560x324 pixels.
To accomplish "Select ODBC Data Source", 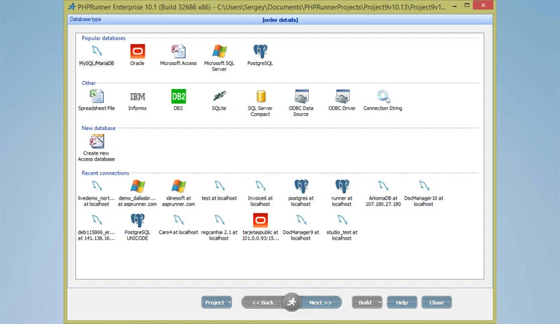I will click(x=301, y=103).
